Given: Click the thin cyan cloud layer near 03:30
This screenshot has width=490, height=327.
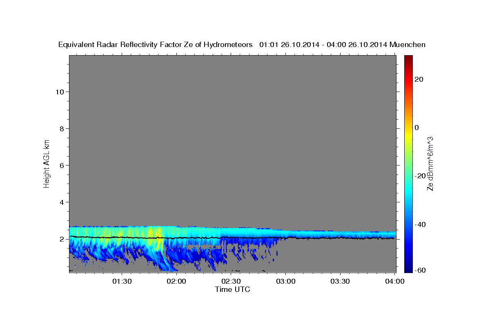Looking at the screenshot, I should pyautogui.click(x=340, y=234).
